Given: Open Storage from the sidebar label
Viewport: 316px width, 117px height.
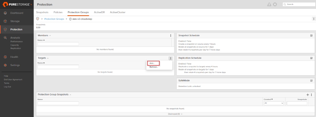Looking at the screenshot, I should [x=15, y=21].
